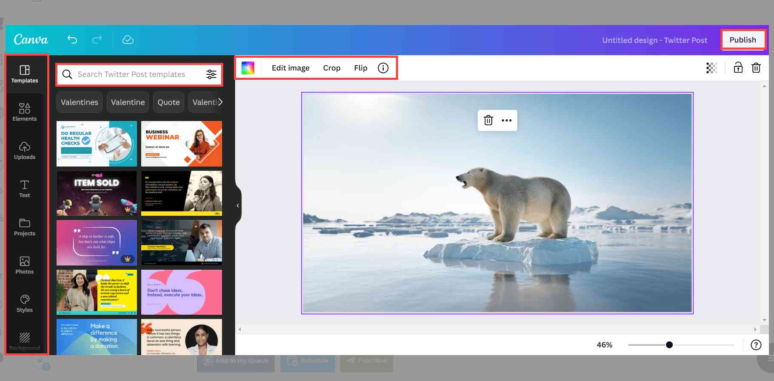Delete element using top toolbar trash
The height and width of the screenshot is (381, 774).
(756, 68)
